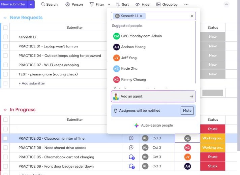Change the Stuck status of the PRACTICE 05 row
The image size is (240, 175).
(x=213, y=157)
